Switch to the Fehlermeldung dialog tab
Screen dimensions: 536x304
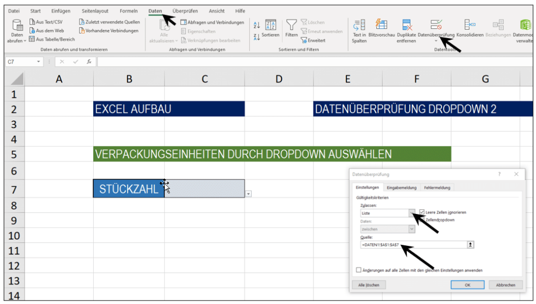(x=437, y=187)
